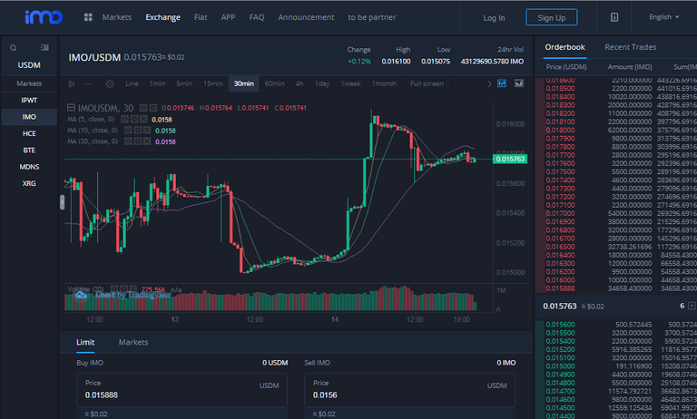Image resolution: width=697 pixels, height=419 pixels.
Task: Open the FAQ menu item
Action: click(257, 17)
